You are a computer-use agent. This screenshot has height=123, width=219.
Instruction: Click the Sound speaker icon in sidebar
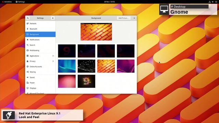point(27,77)
